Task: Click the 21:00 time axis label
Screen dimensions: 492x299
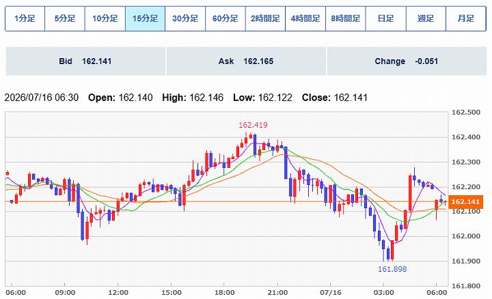Action: click(277, 293)
